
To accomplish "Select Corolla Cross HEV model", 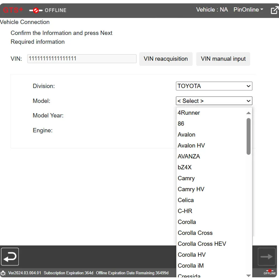I will pos(211,244).
